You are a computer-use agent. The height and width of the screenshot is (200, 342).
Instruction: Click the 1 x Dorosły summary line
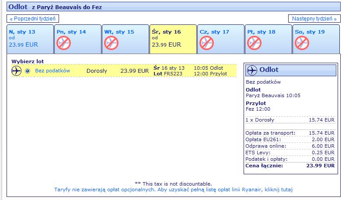[290, 120]
